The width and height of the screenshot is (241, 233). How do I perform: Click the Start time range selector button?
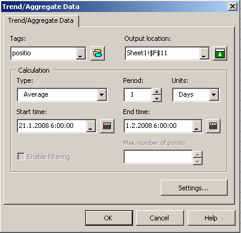pos(91,126)
